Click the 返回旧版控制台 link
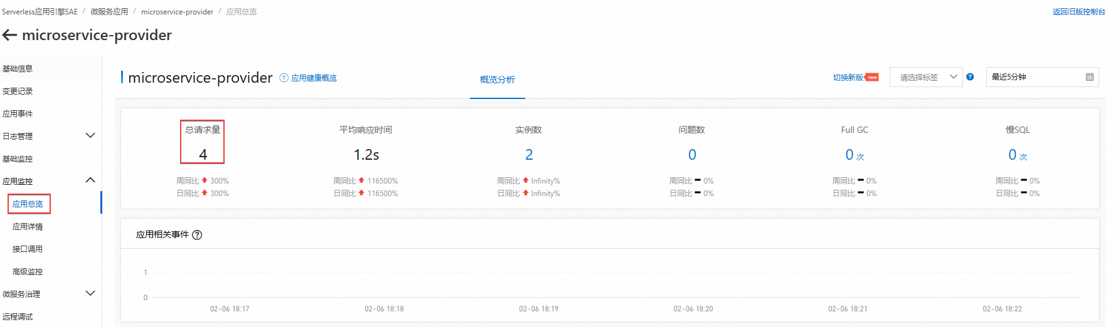This screenshot has width=1113, height=327. coord(1079,11)
